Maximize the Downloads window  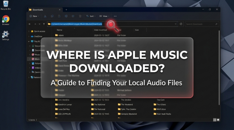210,9
